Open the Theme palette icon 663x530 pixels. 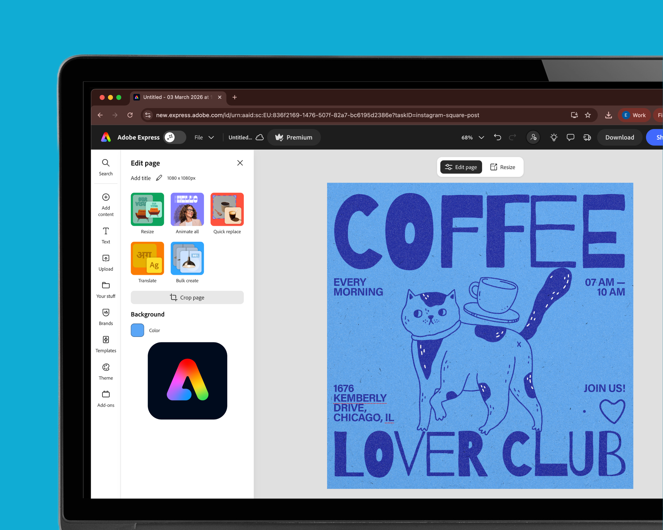pos(106,367)
